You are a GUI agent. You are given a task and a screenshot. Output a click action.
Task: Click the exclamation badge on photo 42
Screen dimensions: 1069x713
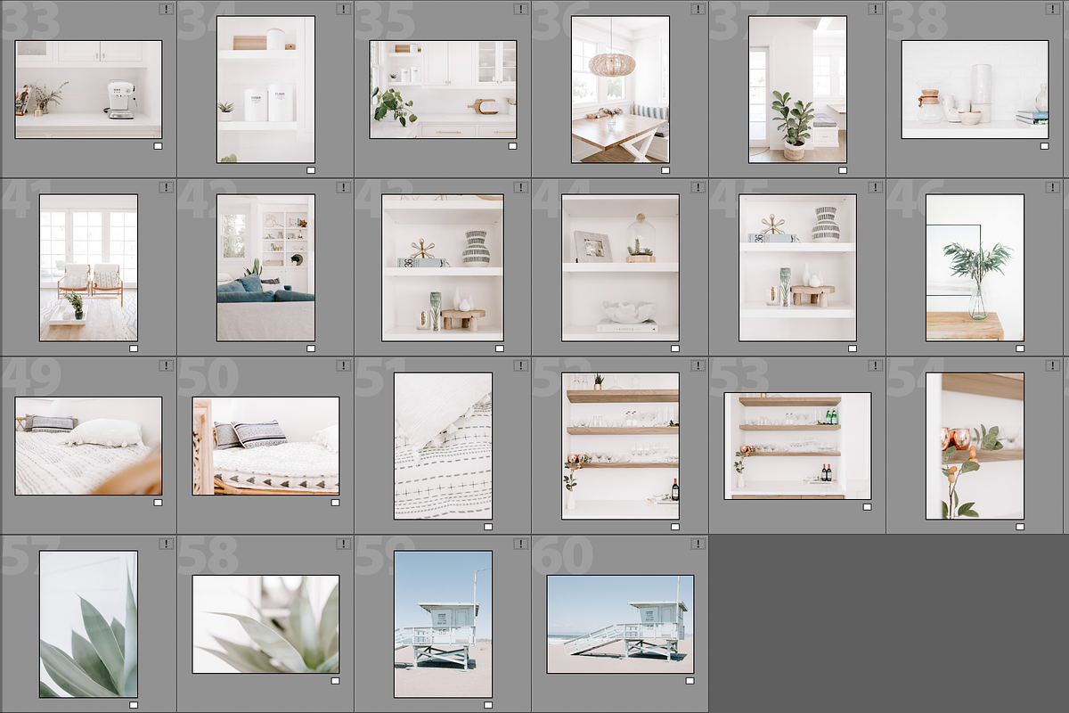[343, 187]
